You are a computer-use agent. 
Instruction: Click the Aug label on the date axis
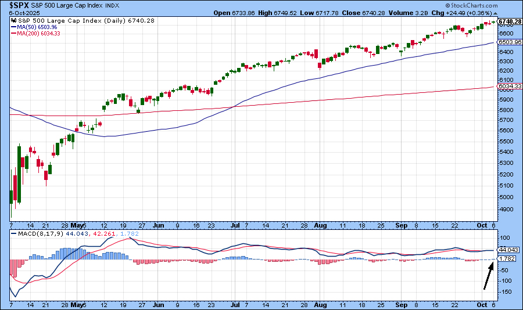point(321,224)
